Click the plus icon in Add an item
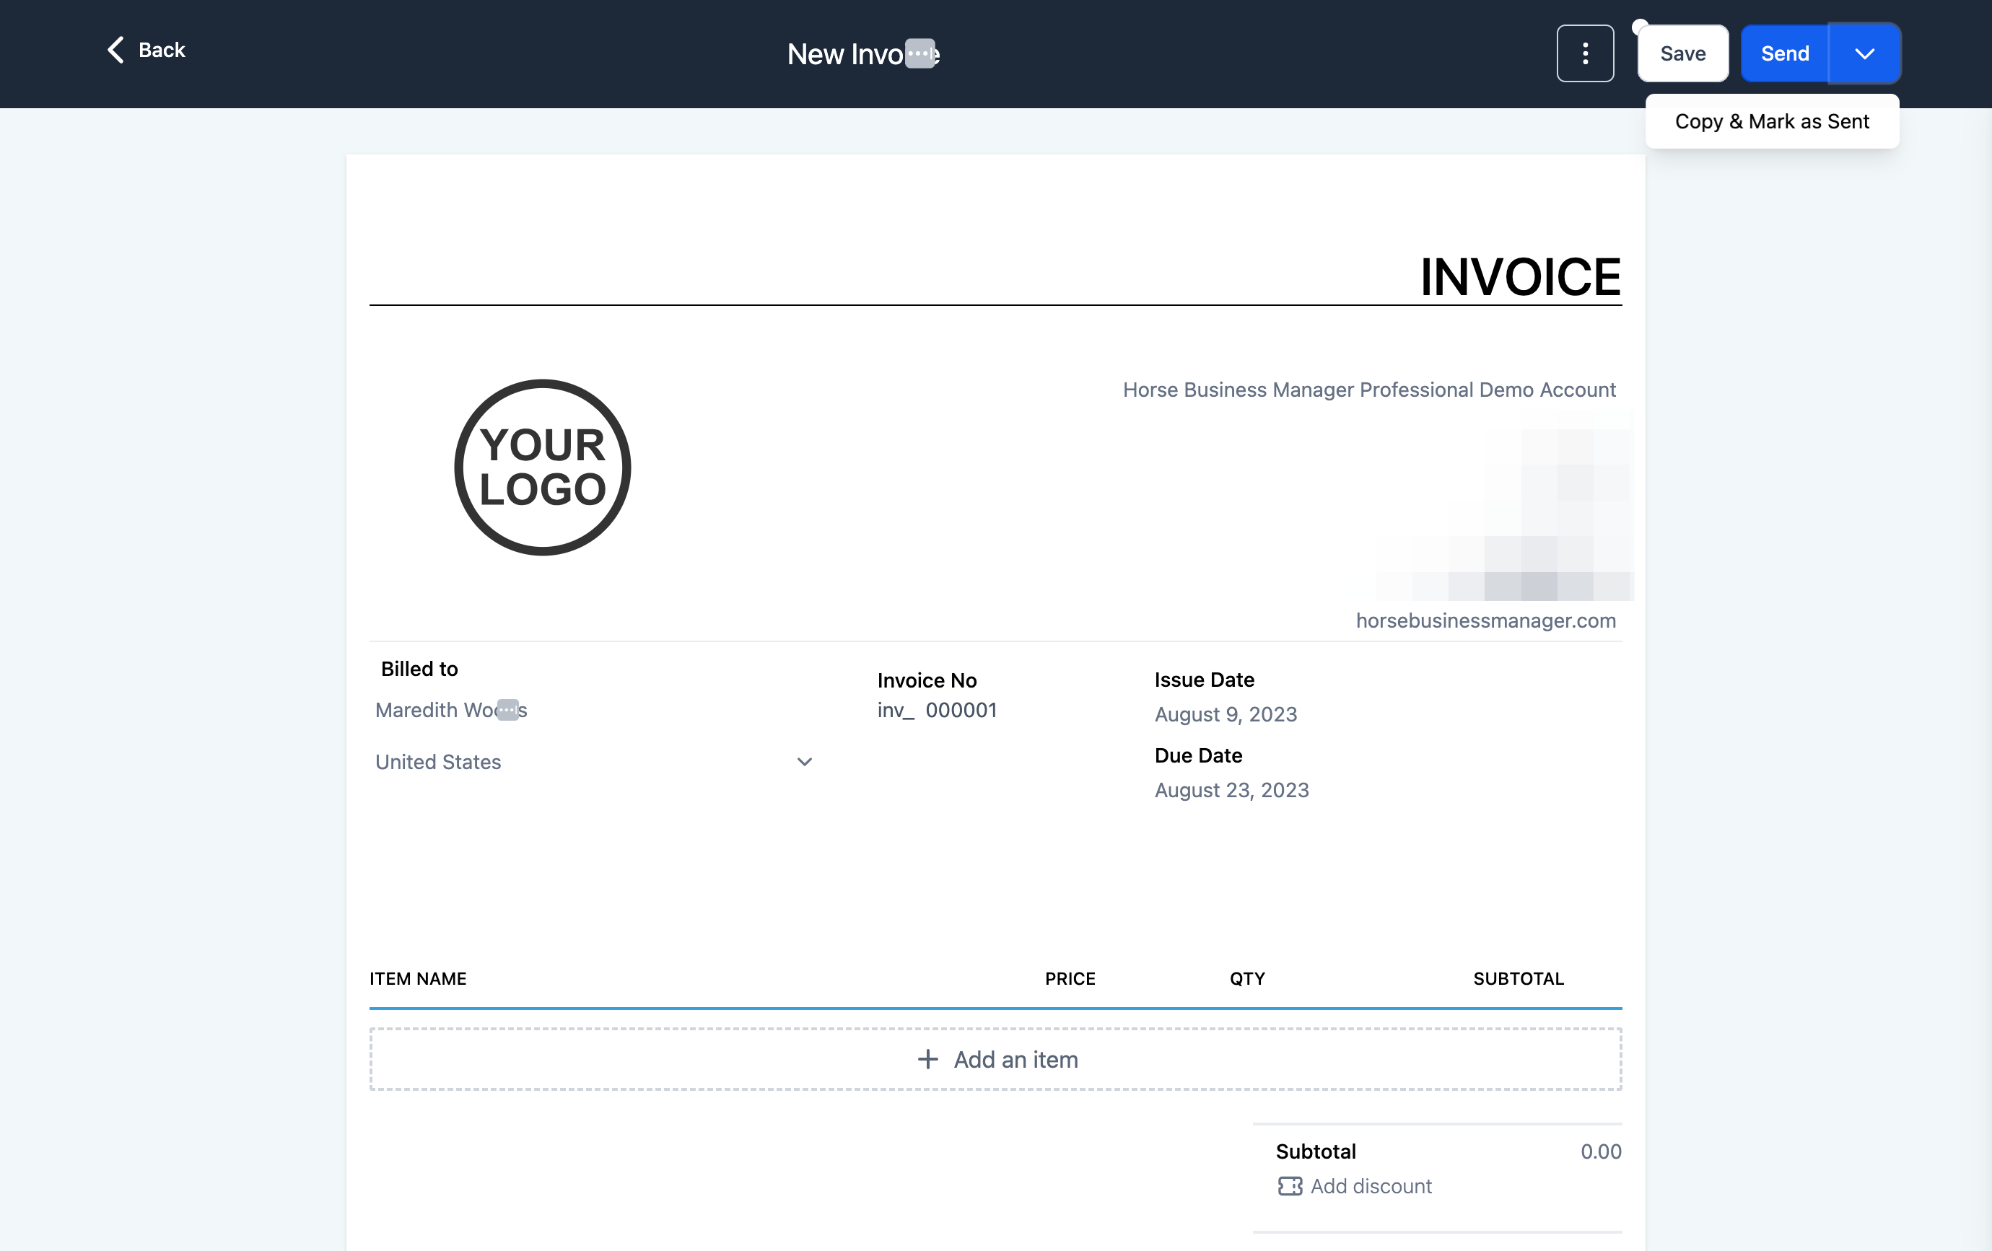This screenshot has height=1251, width=1992. pos(927,1059)
